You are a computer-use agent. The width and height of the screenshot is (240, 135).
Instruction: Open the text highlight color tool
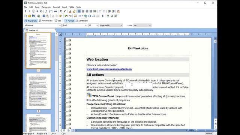tap(74, 11)
